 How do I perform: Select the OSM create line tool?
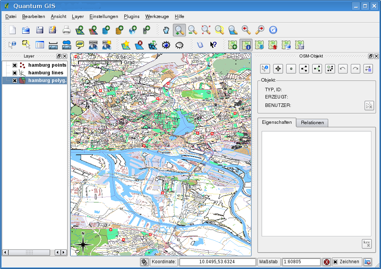(x=304, y=69)
